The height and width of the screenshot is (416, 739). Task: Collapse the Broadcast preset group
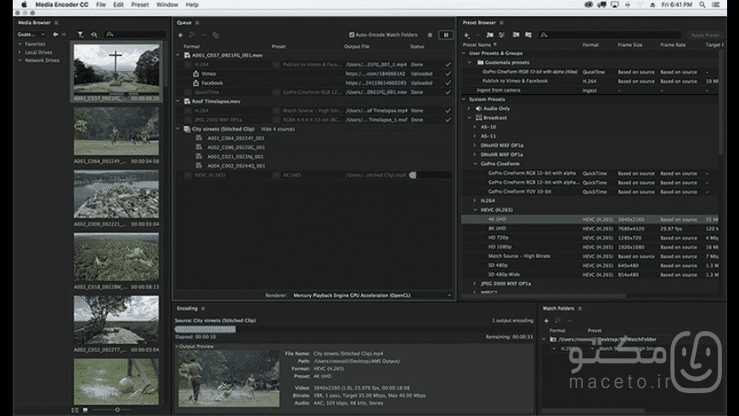click(470, 118)
